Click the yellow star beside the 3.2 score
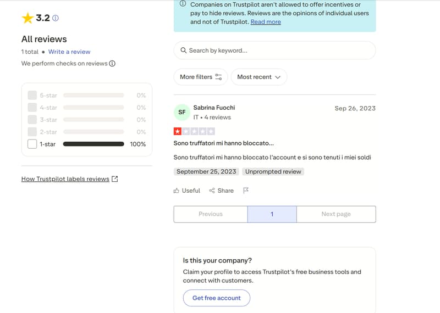Image resolution: width=440 pixels, height=313 pixels. tap(28, 18)
